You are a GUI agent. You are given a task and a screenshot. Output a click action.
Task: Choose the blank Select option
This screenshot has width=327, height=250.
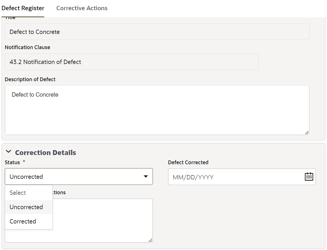[18, 193]
